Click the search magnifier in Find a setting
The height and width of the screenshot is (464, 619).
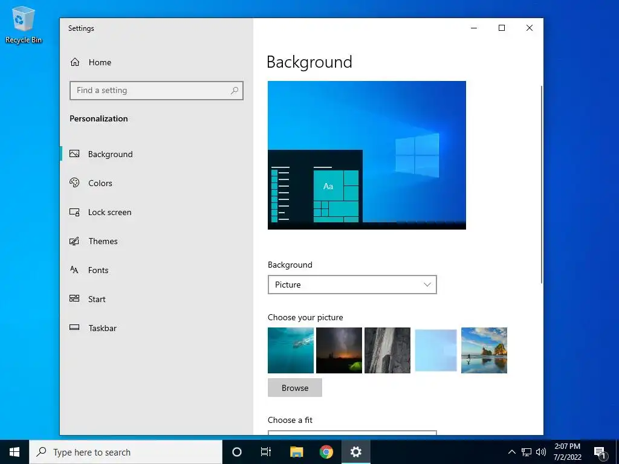[x=235, y=91]
